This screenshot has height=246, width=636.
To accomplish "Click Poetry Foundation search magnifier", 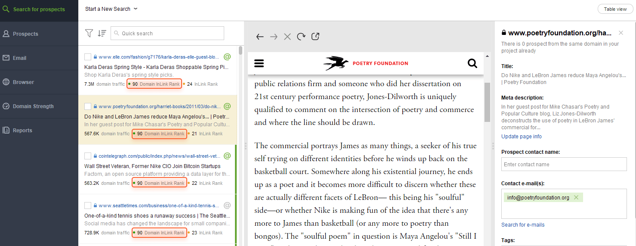I will point(472,64).
